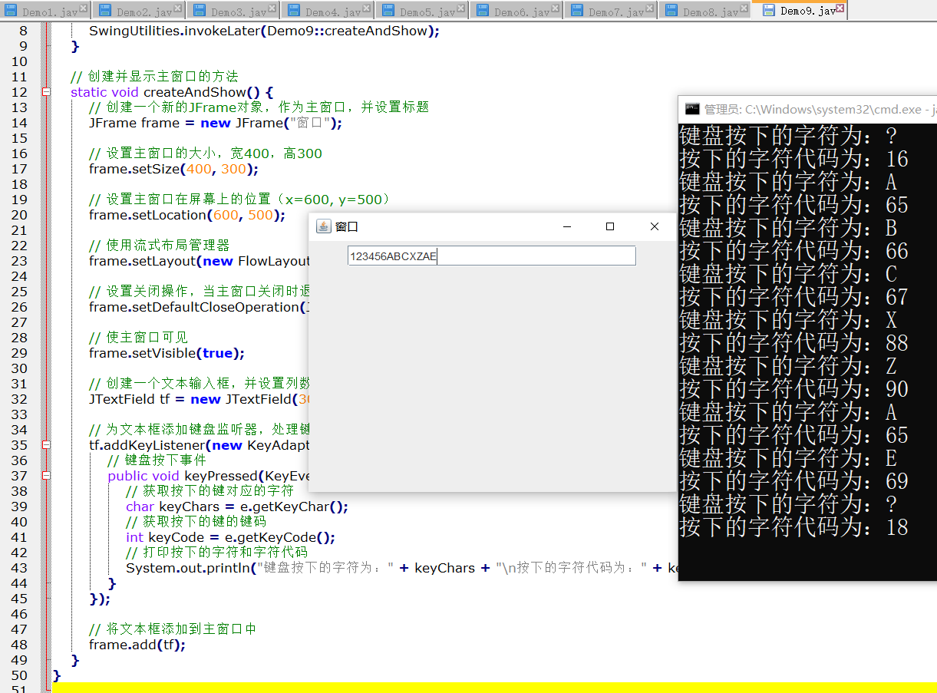Collapse the keyPressed method fold marker

46,476
